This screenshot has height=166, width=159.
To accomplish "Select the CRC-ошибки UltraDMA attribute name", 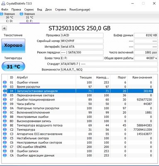I will (x=32, y=147).
